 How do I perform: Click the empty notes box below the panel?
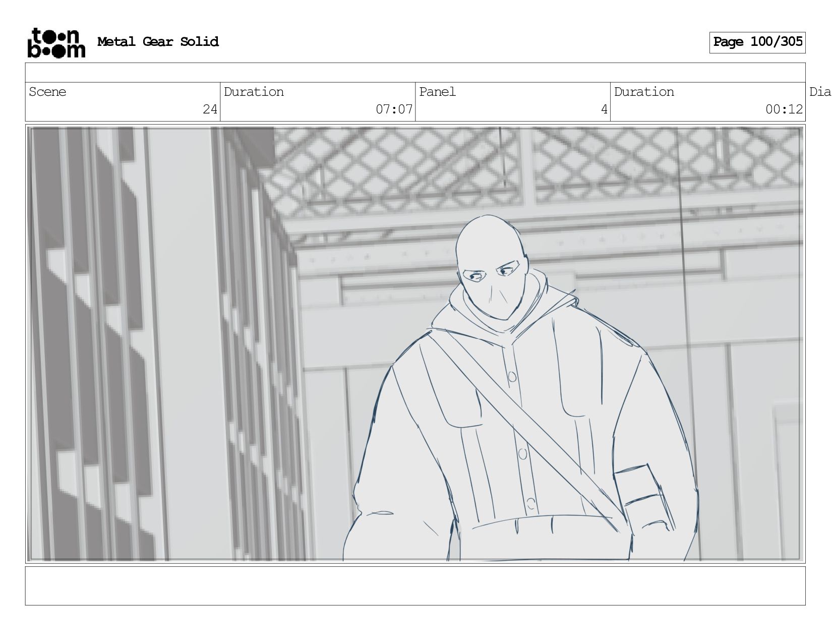coord(415,586)
